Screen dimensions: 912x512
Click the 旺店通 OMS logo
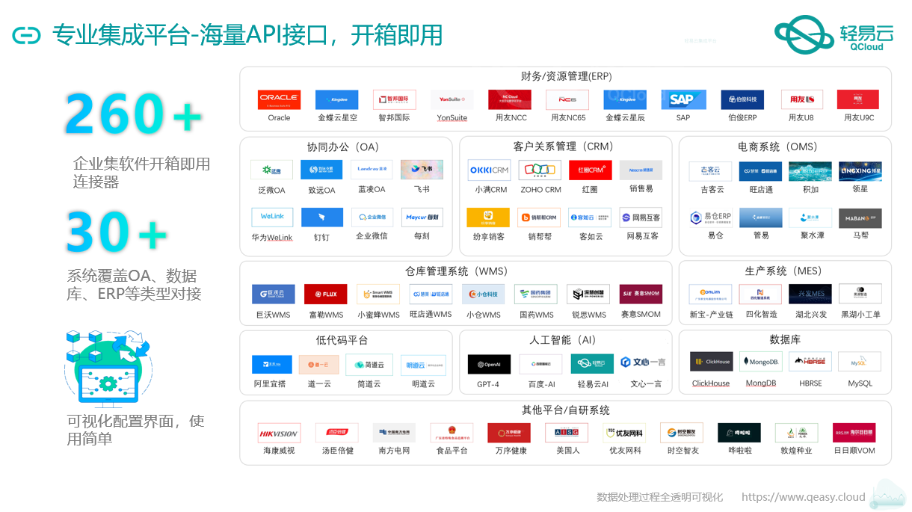(760, 171)
